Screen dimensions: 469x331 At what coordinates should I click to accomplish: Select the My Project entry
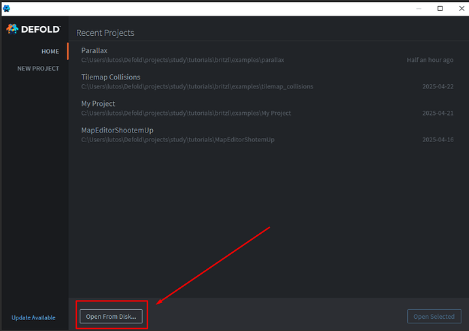tap(267, 108)
